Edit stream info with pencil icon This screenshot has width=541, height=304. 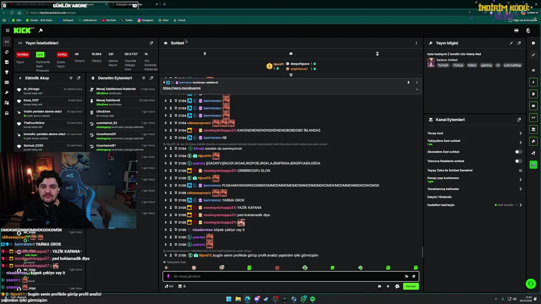coord(511,43)
